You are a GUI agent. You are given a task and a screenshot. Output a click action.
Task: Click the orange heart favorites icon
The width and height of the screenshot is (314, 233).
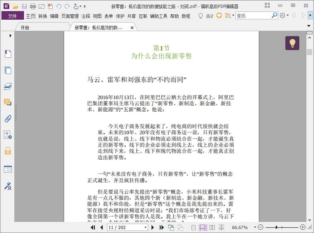pyautogui.click(x=219, y=15)
